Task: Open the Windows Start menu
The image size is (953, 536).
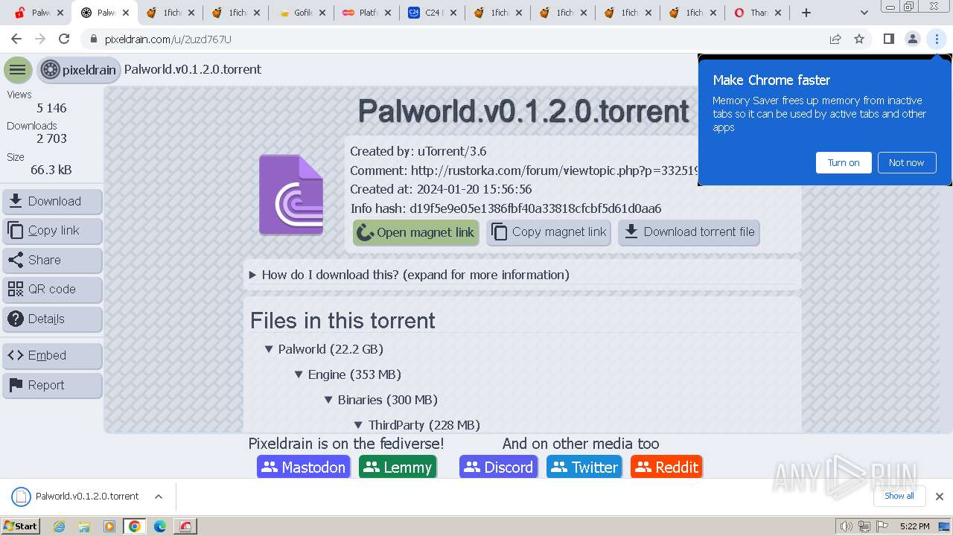Action: 20,526
